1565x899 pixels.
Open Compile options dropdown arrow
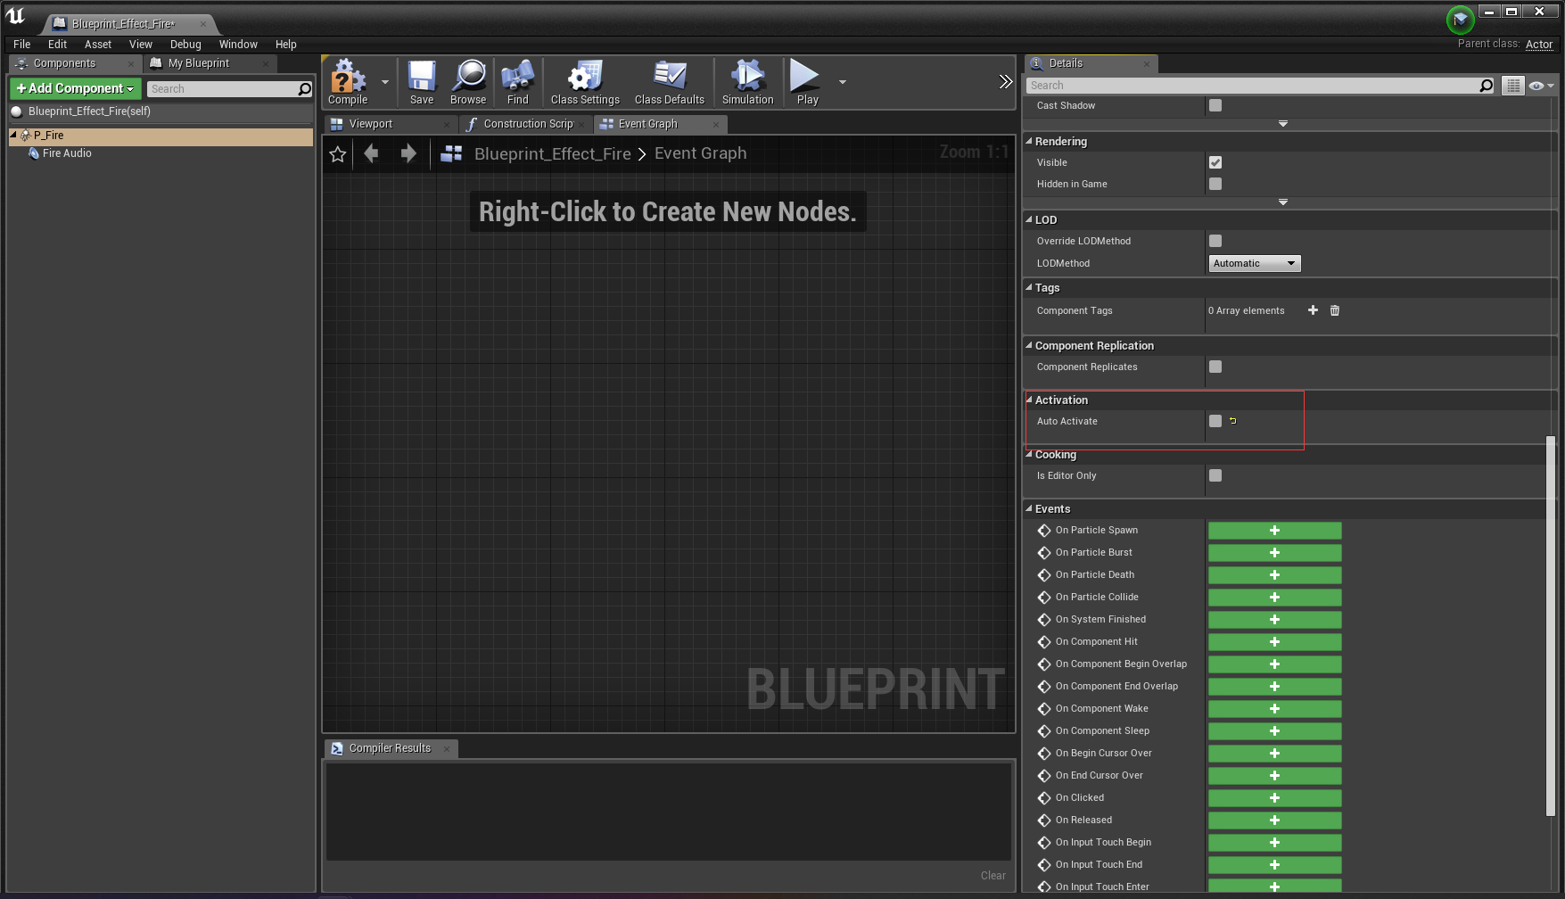(x=385, y=82)
